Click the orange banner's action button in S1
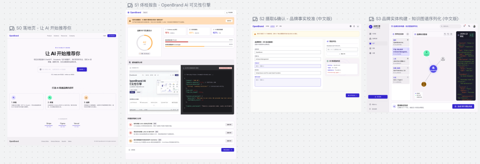Viewport: 480px width, 164px height. click(229, 21)
